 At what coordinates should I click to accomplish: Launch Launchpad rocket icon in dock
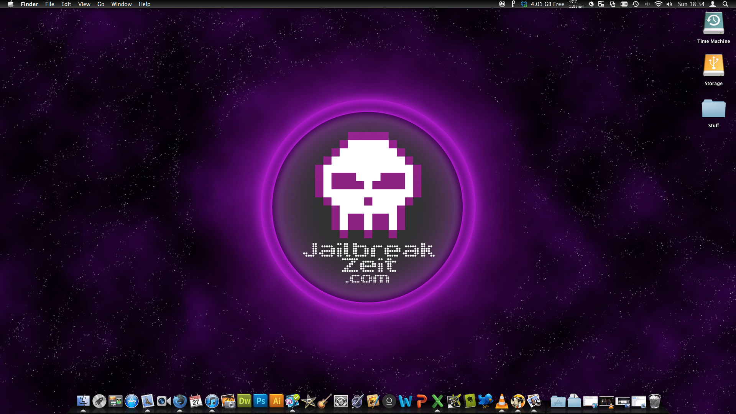tap(99, 401)
